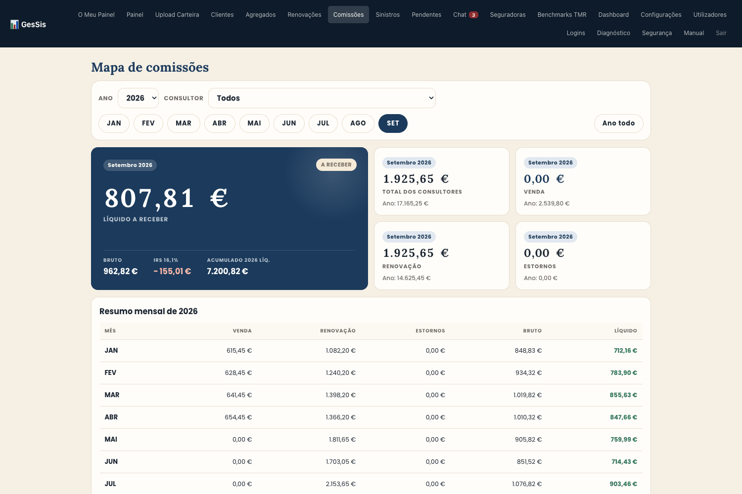
Task: Open Pendentes menu item
Action: tap(426, 15)
